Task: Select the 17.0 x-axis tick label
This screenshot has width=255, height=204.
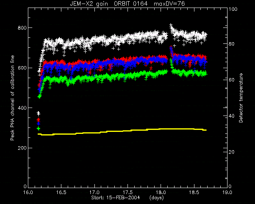Action: (x=94, y=192)
